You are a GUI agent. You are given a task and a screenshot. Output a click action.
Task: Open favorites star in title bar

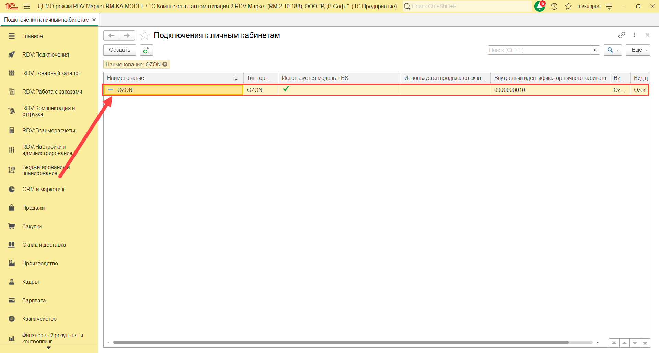click(x=568, y=6)
